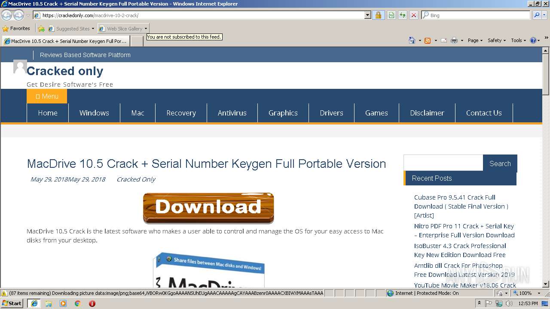Viewport: 550px width, 309px height.
Task: Click the page vertical scrollbar thumb
Action: click(546, 74)
